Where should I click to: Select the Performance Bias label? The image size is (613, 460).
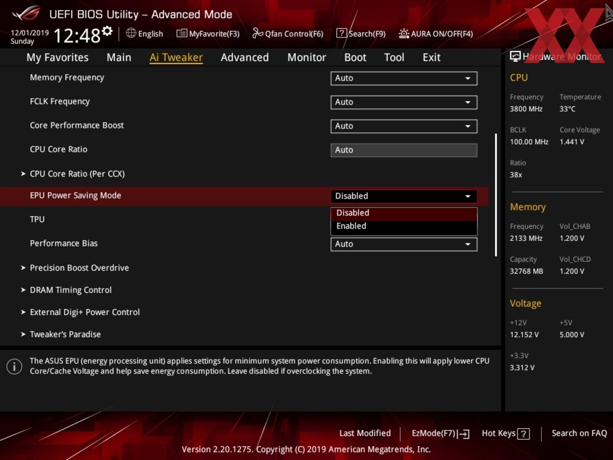click(64, 243)
